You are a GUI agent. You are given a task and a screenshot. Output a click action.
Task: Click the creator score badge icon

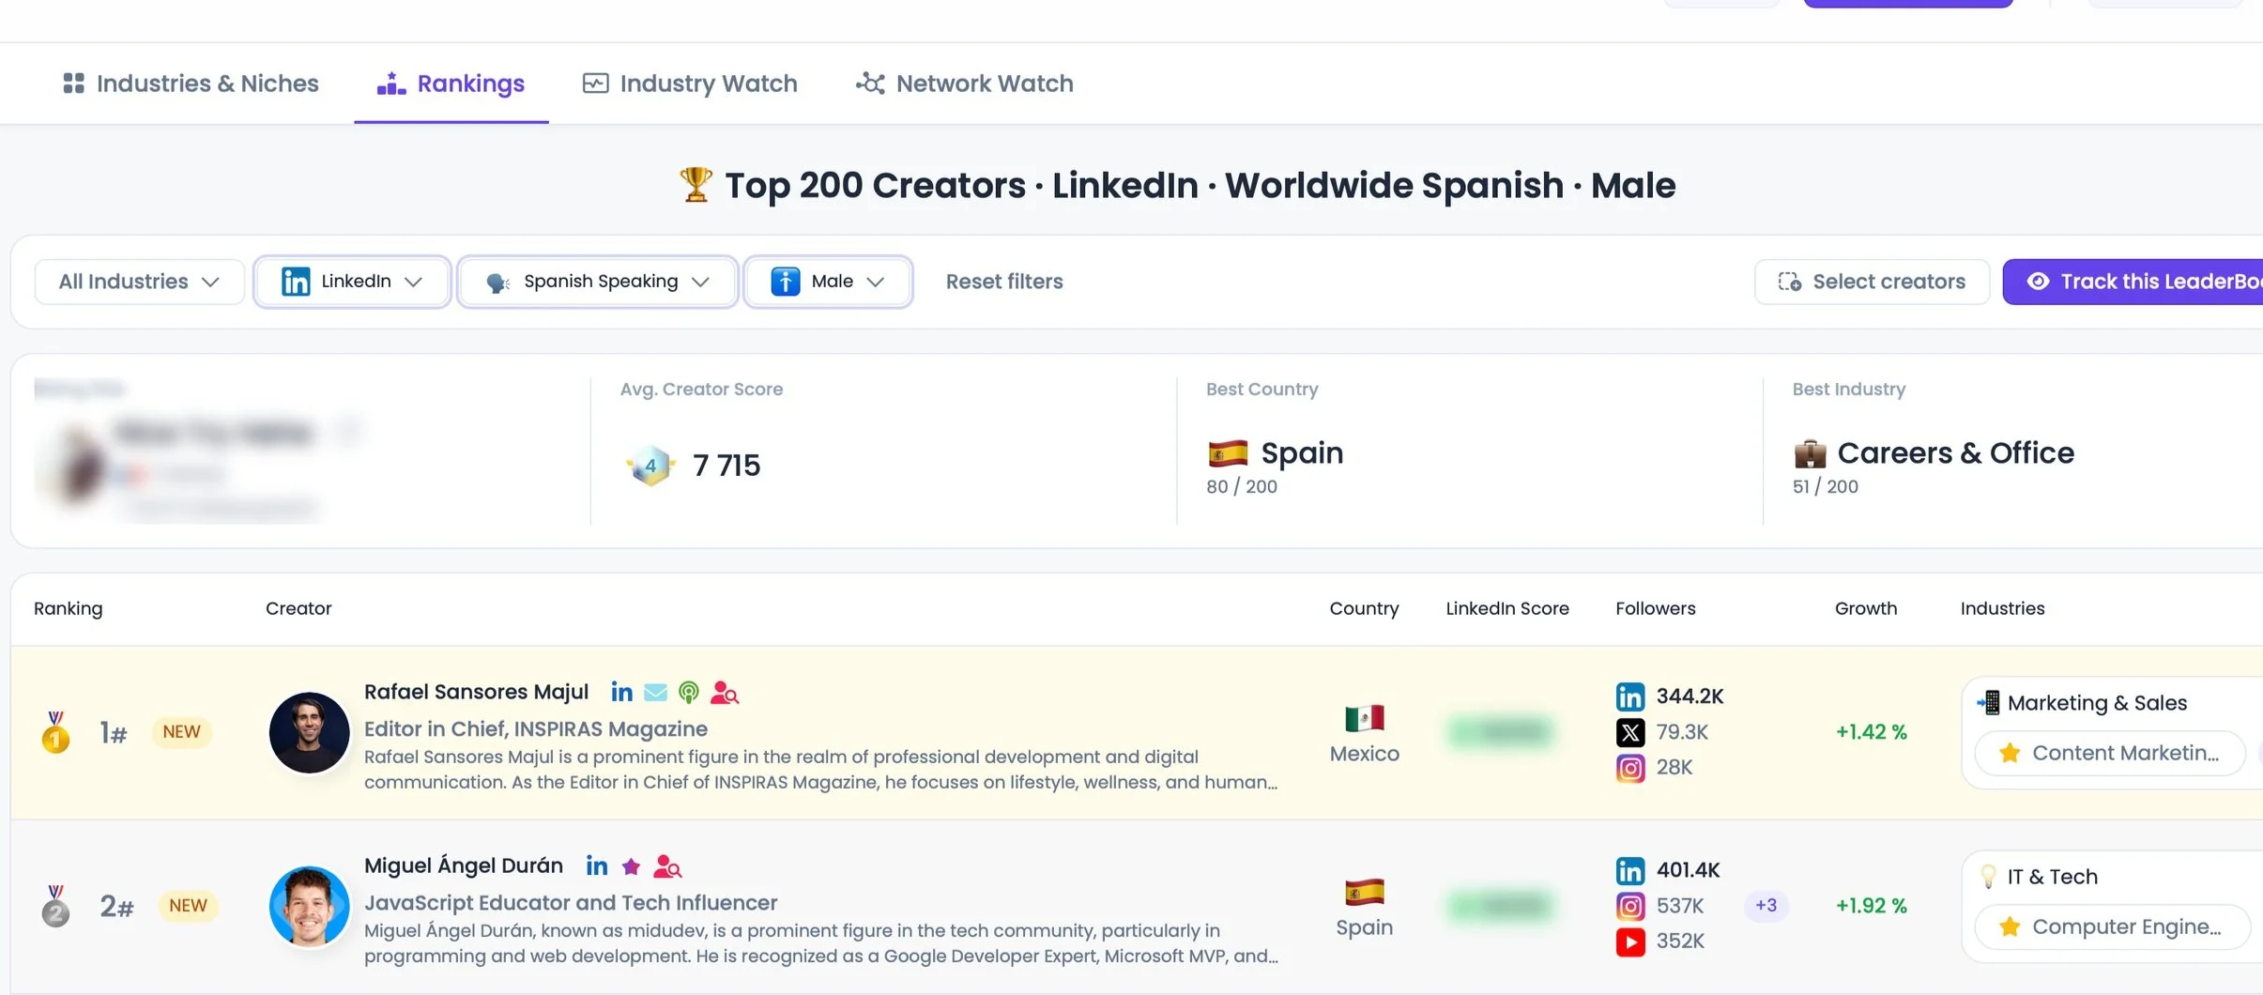[x=650, y=466]
